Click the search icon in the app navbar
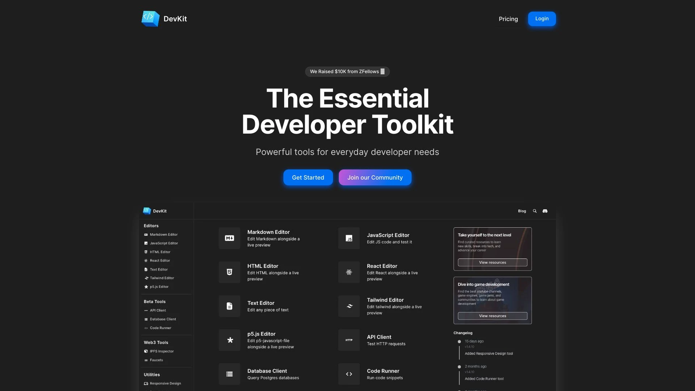This screenshot has height=391, width=695. pos(535,211)
